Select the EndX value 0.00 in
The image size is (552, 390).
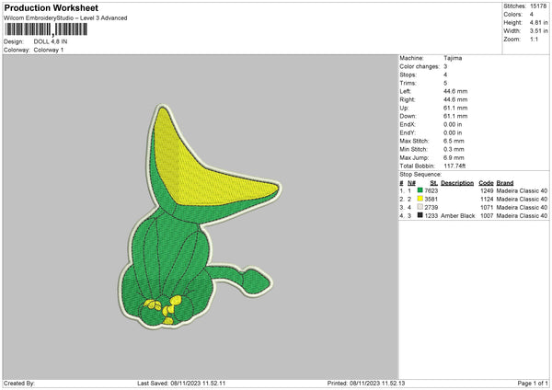coord(453,124)
